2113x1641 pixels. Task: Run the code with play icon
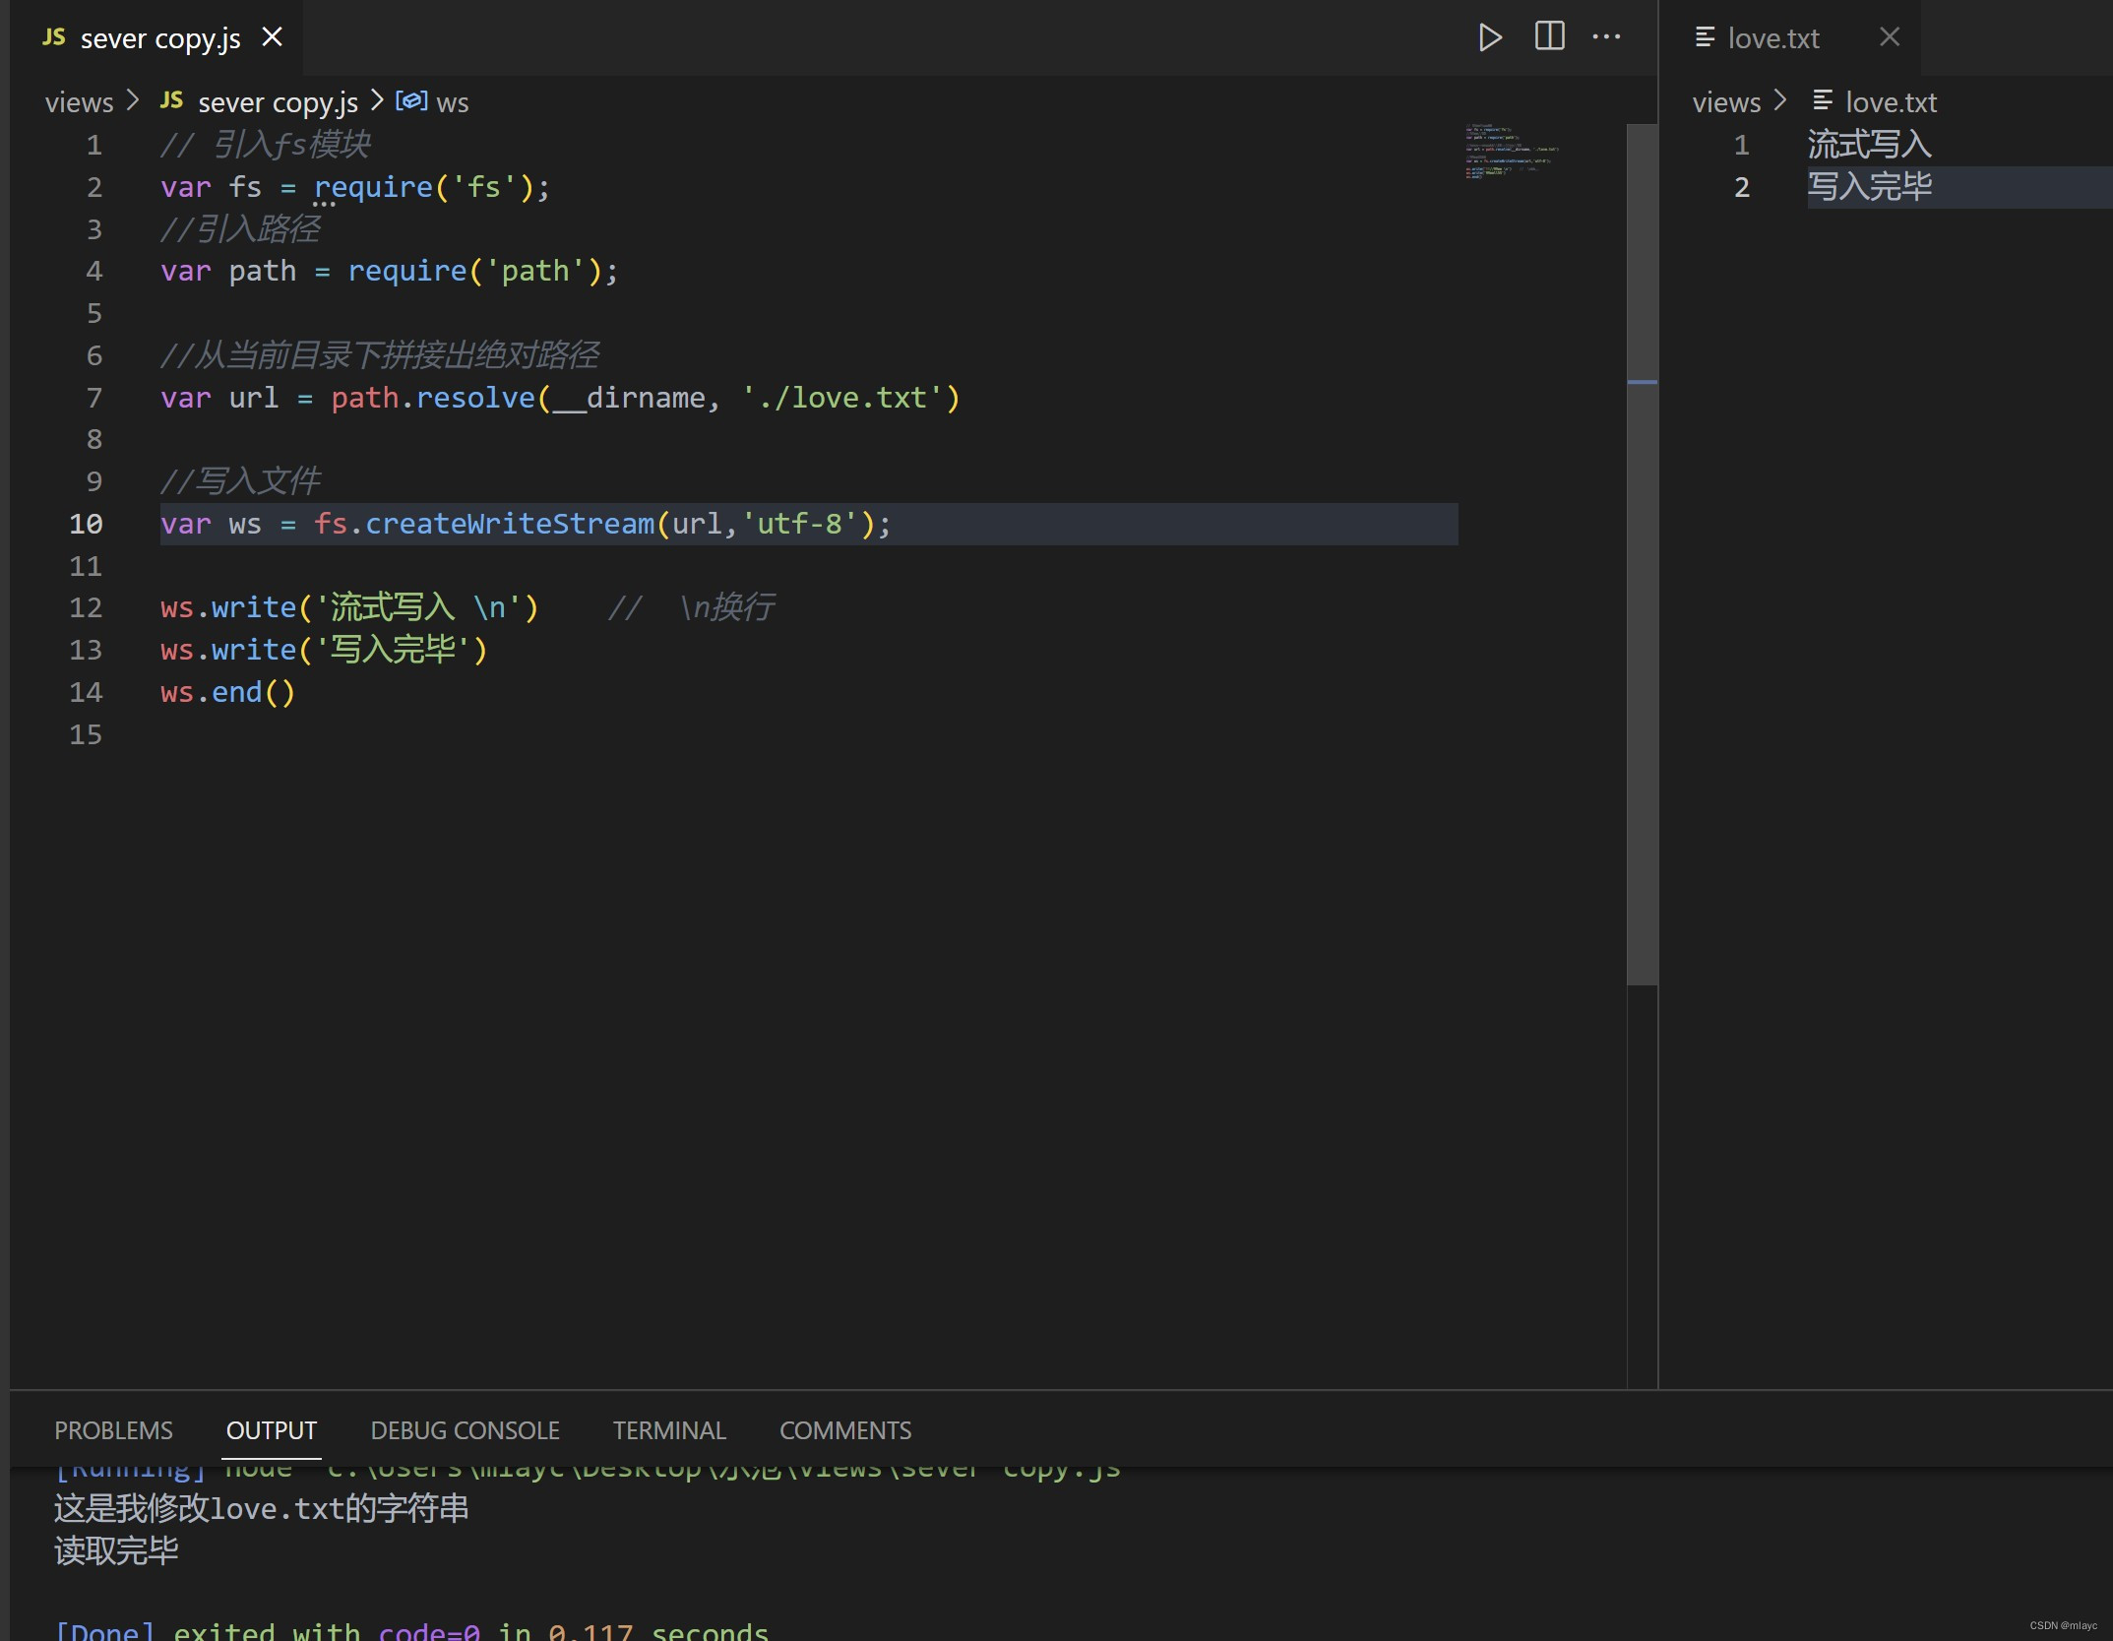pyautogui.click(x=1490, y=37)
